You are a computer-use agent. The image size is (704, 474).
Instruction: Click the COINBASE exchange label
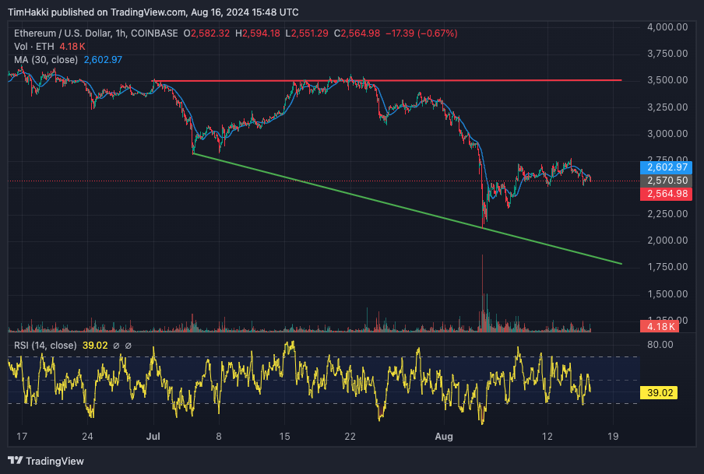point(153,33)
